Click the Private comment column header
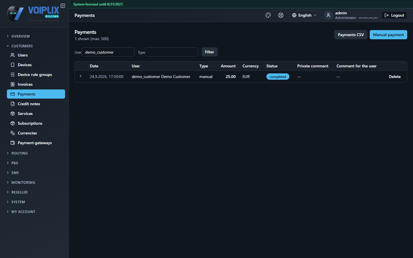 click(x=313, y=66)
